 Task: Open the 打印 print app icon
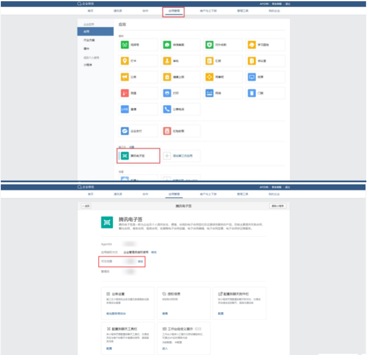pyautogui.click(x=167, y=93)
